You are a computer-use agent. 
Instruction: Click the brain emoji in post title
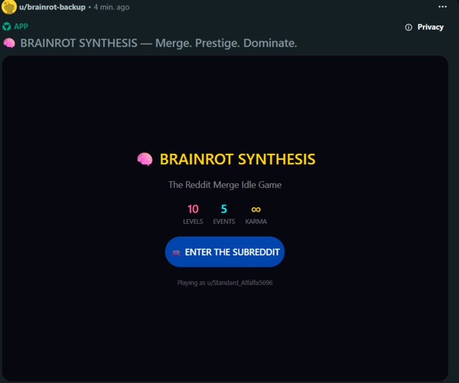9,43
